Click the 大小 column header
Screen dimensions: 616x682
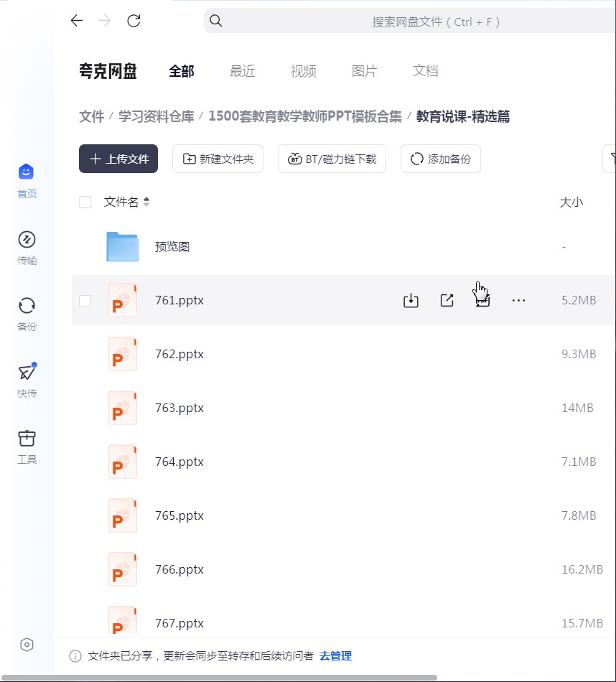[571, 202]
